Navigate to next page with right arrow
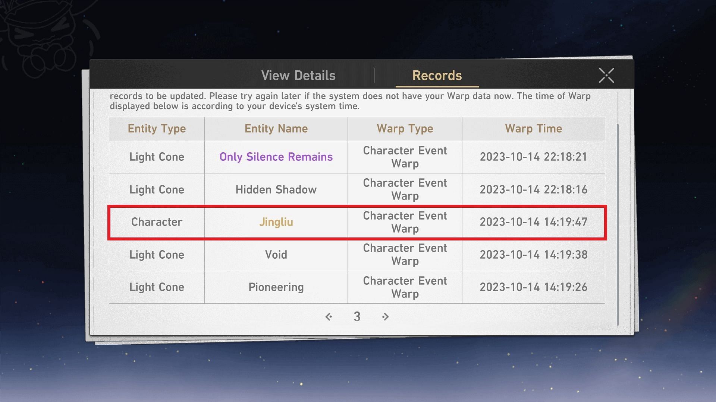The width and height of the screenshot is (716, 402). pyautogui.click(x=385, y=316)
